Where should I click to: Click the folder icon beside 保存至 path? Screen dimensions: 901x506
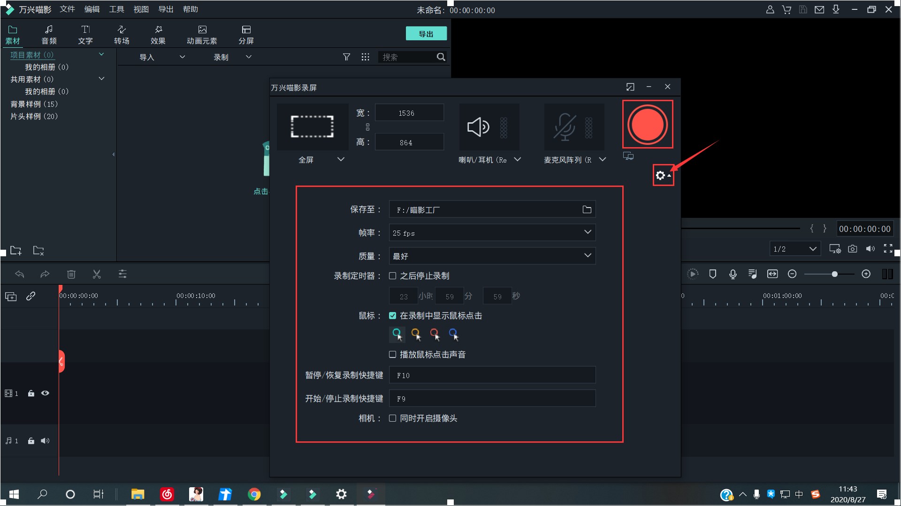coord(587,209)
